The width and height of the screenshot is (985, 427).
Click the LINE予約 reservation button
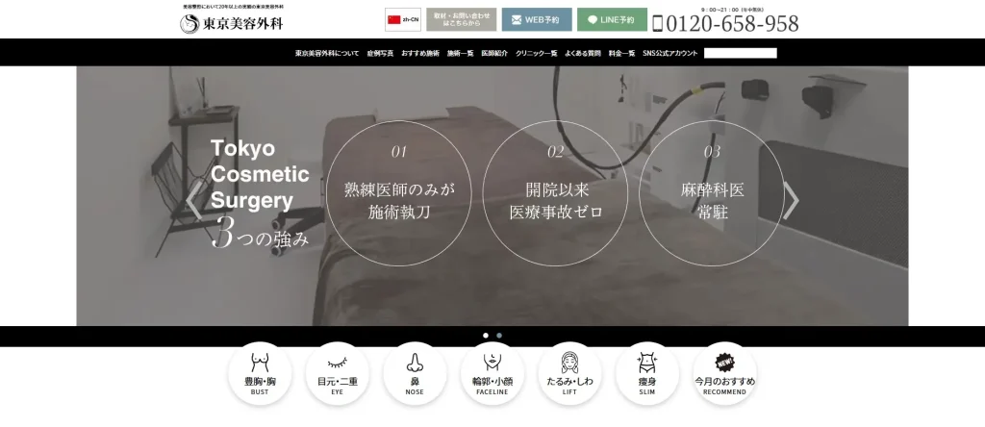pyautogui.click(x=612, y=19)
